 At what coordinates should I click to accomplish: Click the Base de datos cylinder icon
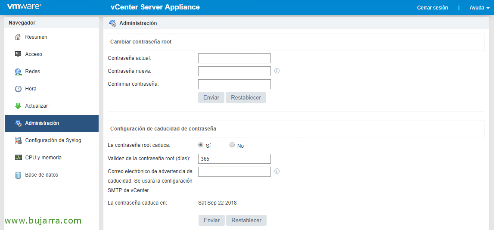point(18,175)
